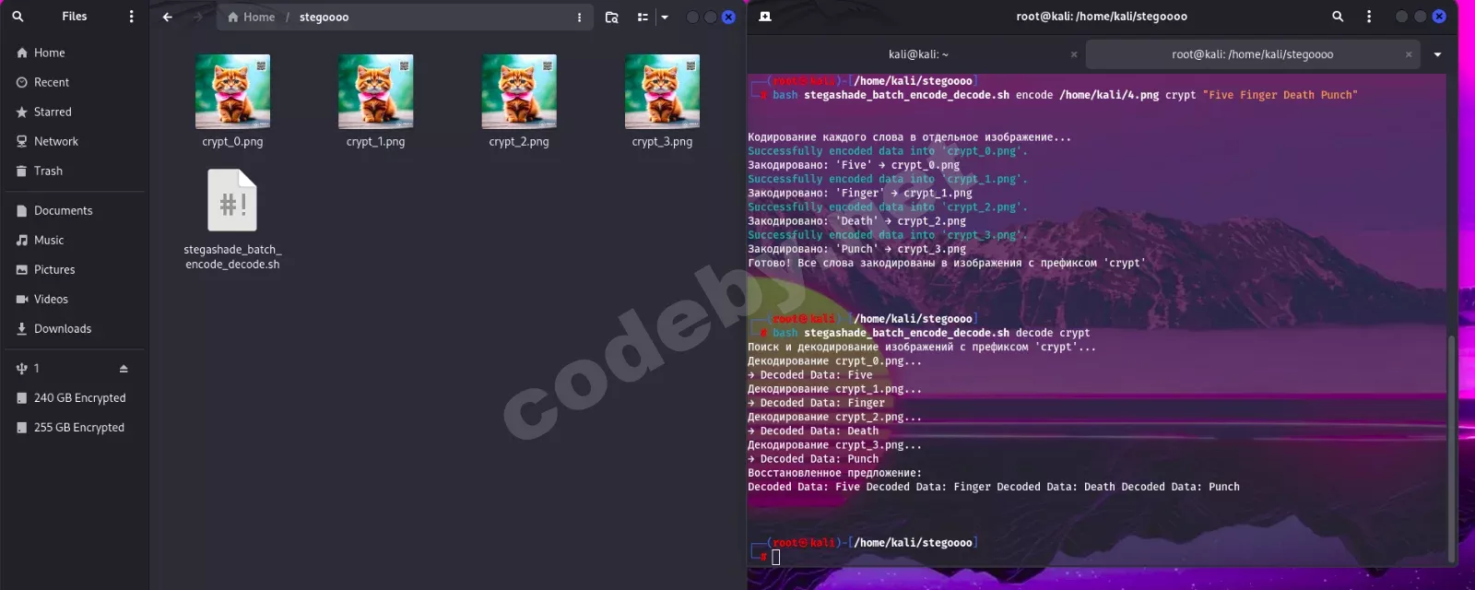
Task: Go forward with the forward arrow
Action: [197, 17]
